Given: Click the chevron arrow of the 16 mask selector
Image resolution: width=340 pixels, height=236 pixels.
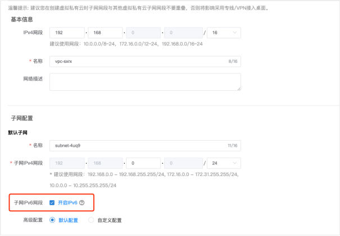Looking at the screenshot, I should (x=235, y=33).
